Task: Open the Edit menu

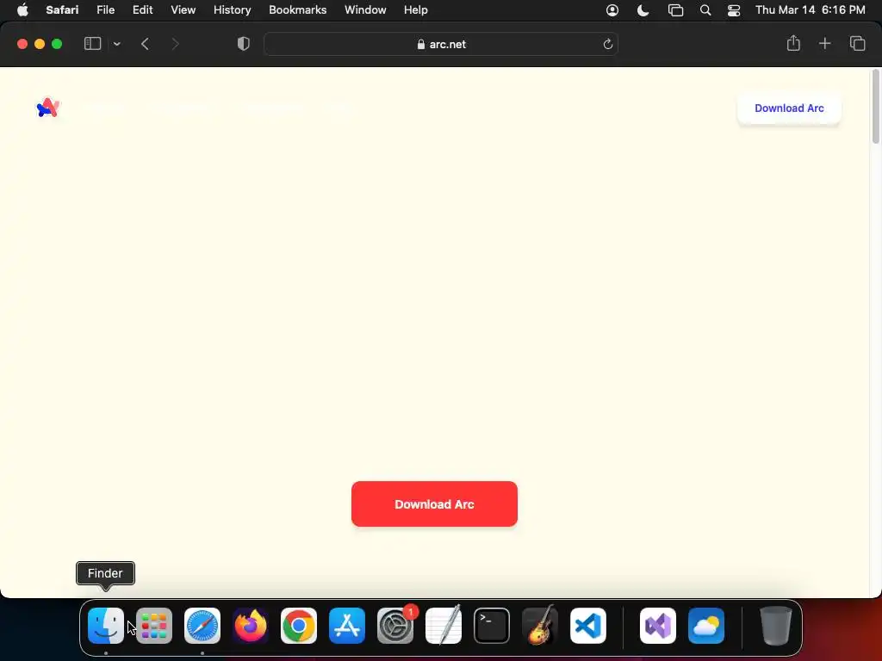Action: tap(142, 10)
